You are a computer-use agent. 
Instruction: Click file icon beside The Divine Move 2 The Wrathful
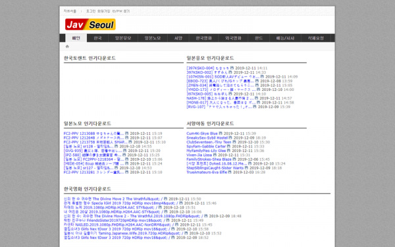165,199
